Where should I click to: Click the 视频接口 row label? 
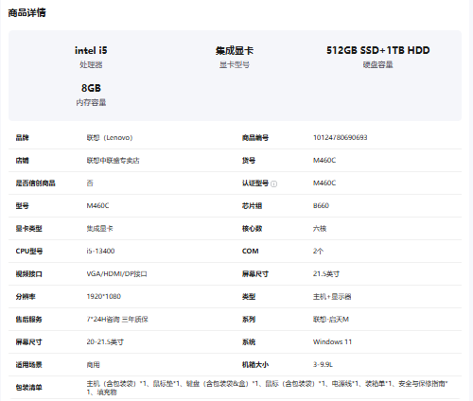(x=28, y=274)
